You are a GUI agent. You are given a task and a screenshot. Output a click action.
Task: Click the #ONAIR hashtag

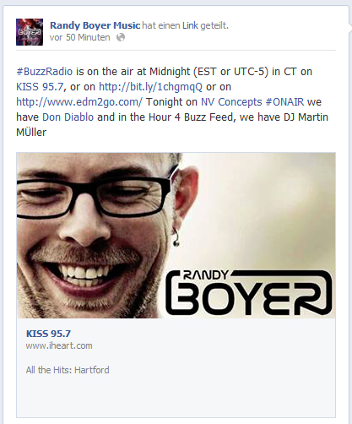point(284,102)
